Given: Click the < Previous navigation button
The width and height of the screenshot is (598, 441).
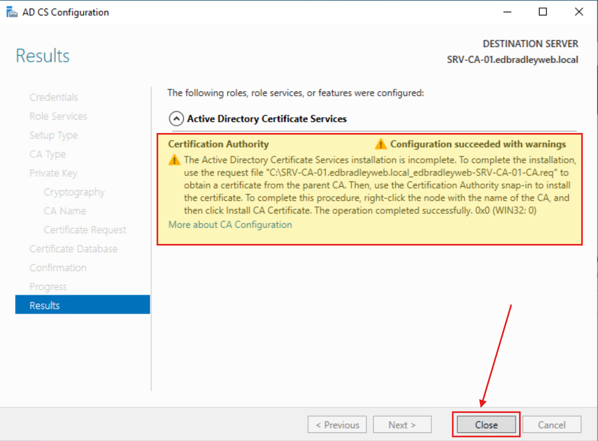Looking at the screenshot, I should click(x=337, y=424).
